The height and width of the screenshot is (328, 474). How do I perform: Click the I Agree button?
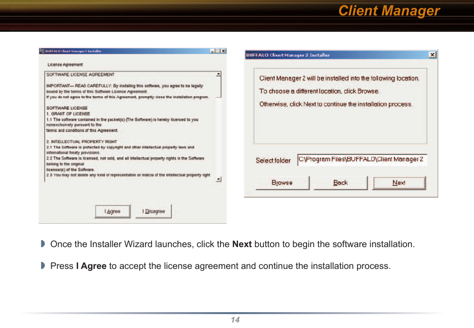coord(112,211)
